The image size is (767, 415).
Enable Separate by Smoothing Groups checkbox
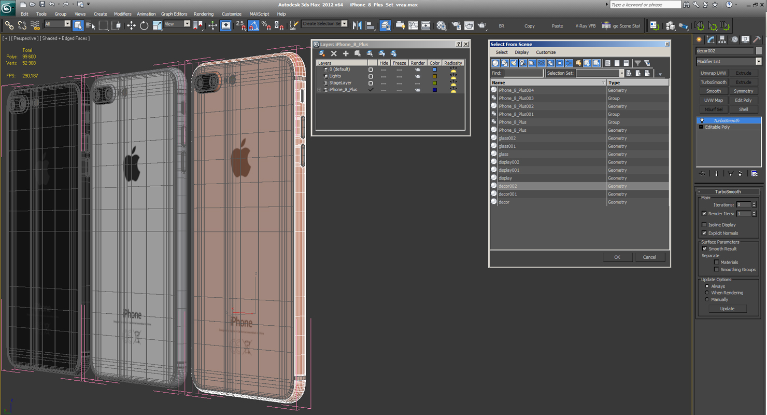[717, 270]
